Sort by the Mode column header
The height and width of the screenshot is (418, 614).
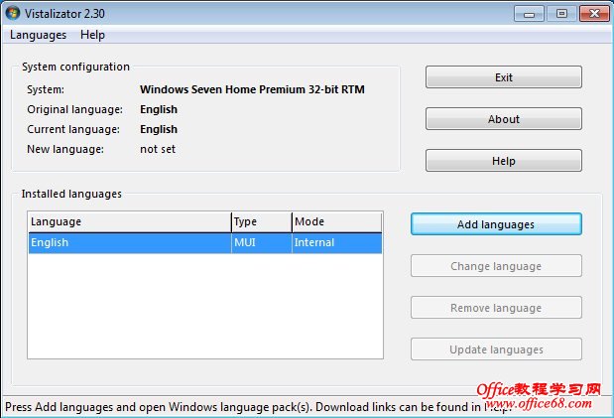pyautogui.click(x=337, y=222)
